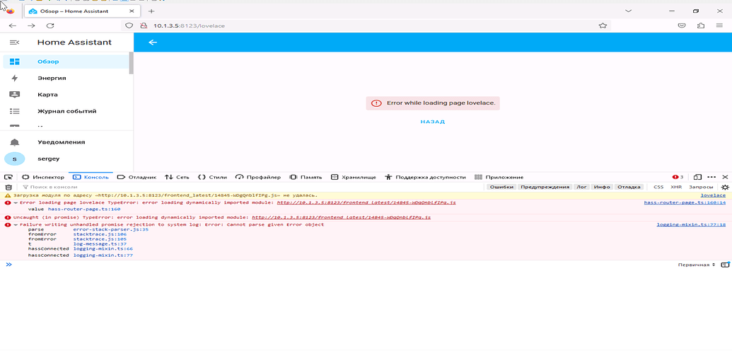Image resolution: width=732 pixels, height=351 pixels.
Task: Switch to the Память tab
Action: click(306, 177)
